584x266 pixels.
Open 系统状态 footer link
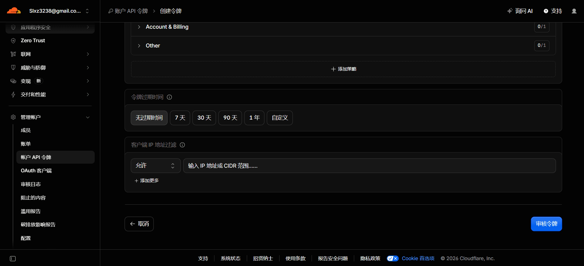(x=230, y=259)
